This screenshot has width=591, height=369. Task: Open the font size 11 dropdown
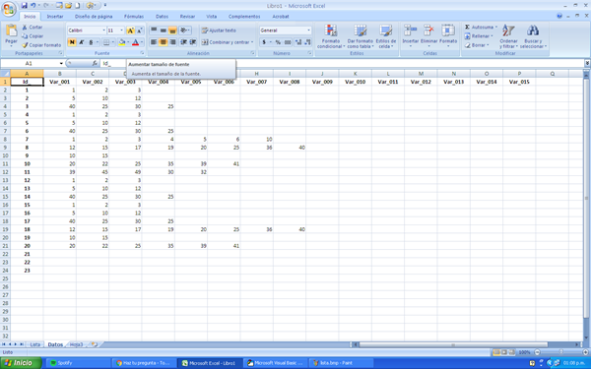[115, 31]
